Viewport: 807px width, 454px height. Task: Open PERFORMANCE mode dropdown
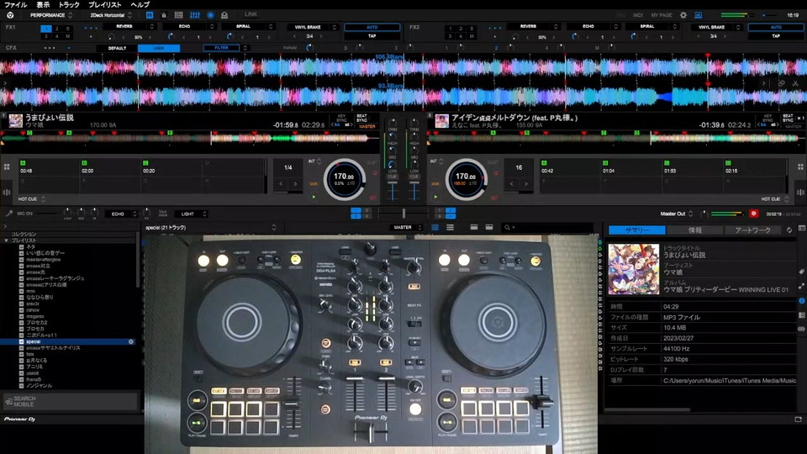[x=50, y=15]
